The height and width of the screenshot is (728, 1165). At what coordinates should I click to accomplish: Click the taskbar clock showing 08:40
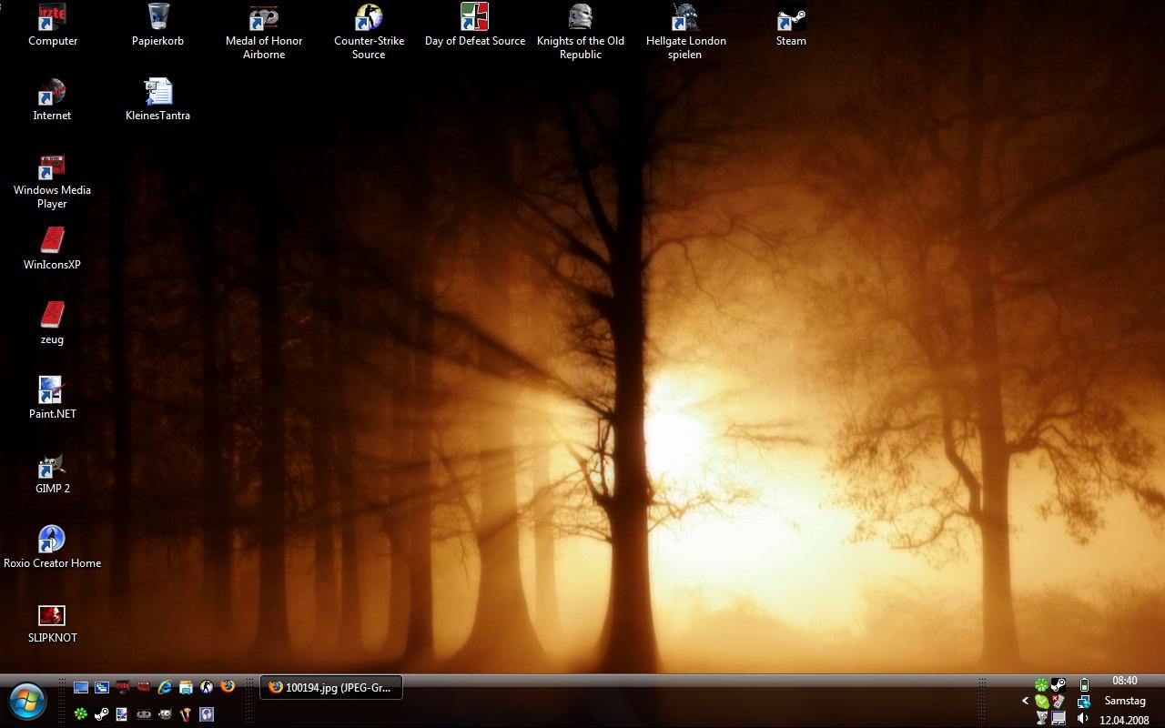pyautogui.click(x=1124, y=681)
